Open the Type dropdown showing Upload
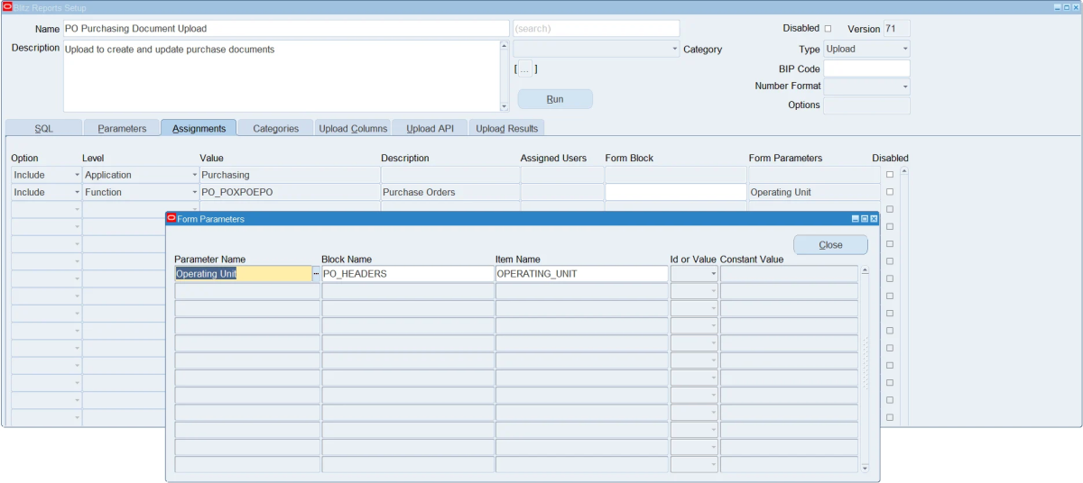The image size is (1083, 483). 905,50
